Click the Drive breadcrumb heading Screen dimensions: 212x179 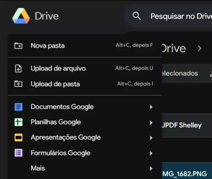[174, 48]
